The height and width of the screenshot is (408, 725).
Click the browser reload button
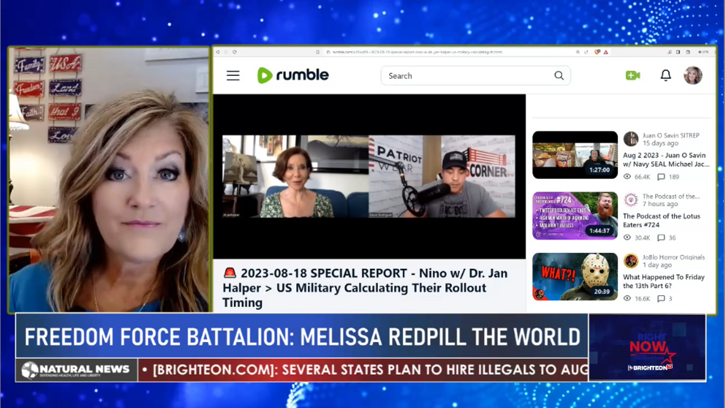click(x=234, y=52)
